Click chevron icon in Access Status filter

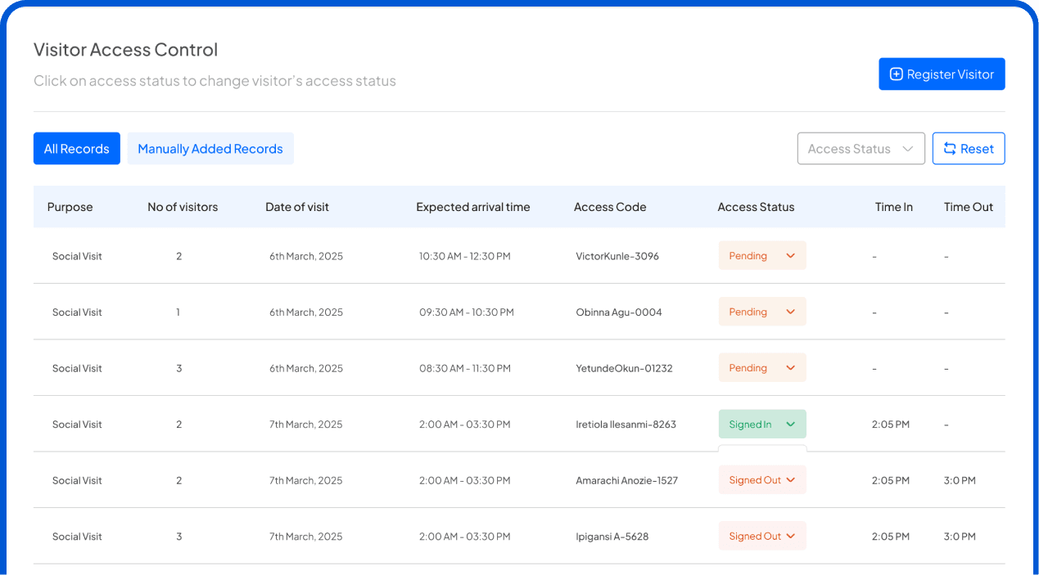pyautogui.click(x=907, y=149)
